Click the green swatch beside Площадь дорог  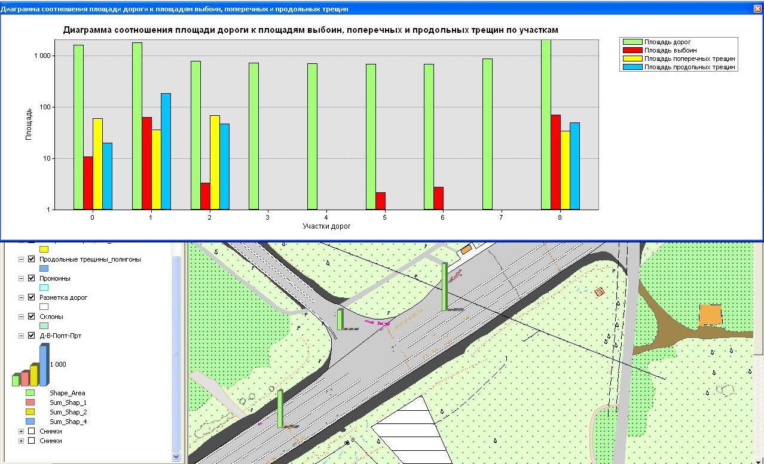632,42
